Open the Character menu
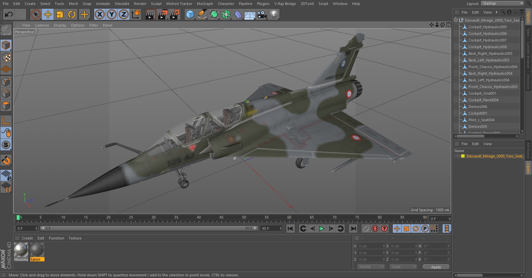The width and height of the screenshot is (532, 278). [x=226, y=4]
